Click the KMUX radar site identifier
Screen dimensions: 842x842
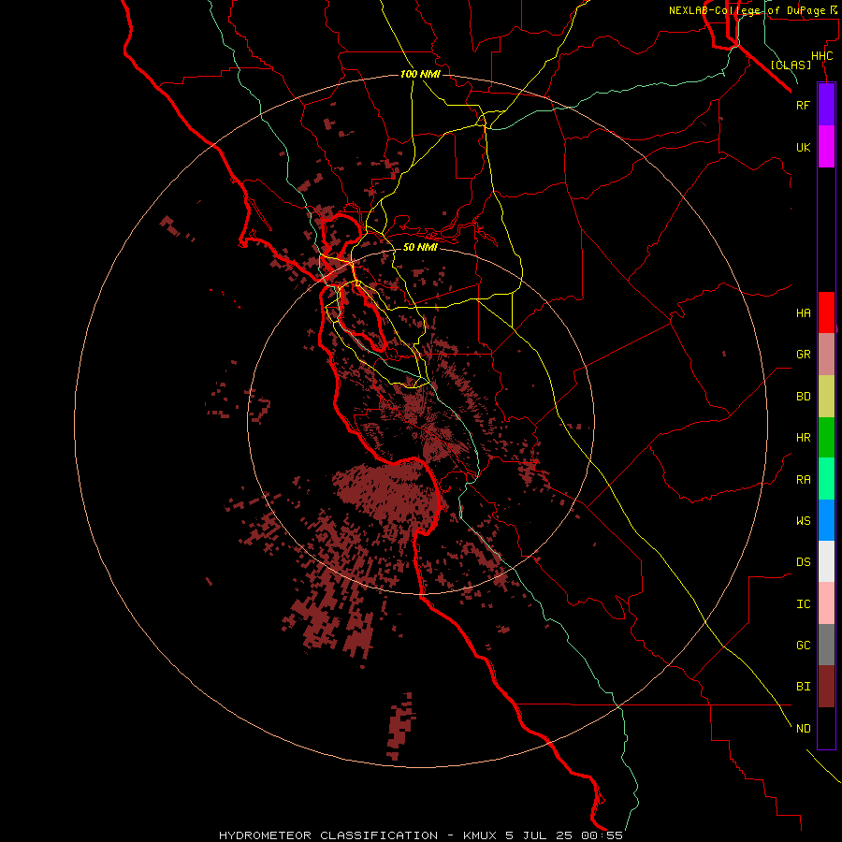tap(480, 835)
